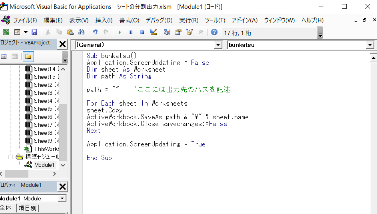Open the ファイル(F) menu
This screenshot has height=214, width=377.
25,20
